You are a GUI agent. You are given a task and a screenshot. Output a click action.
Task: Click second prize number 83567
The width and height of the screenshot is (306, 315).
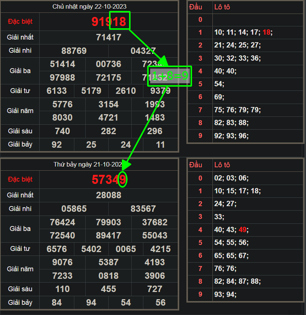click(x=143, y=209)
